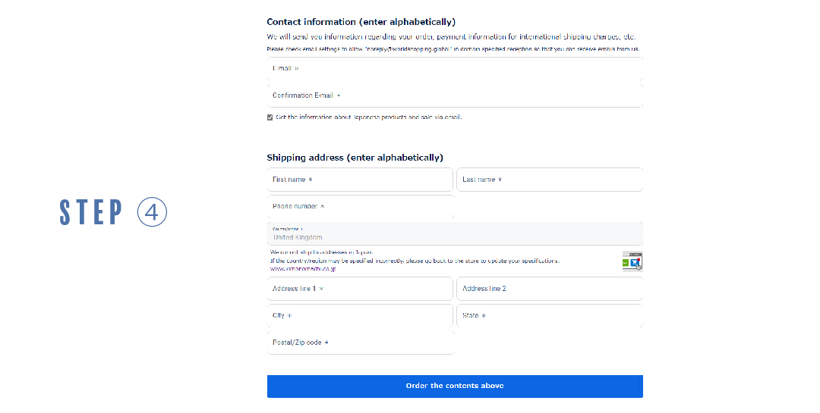Click the City input field
The height and width of the screenshot is (413, 820).
click(361, 316)
